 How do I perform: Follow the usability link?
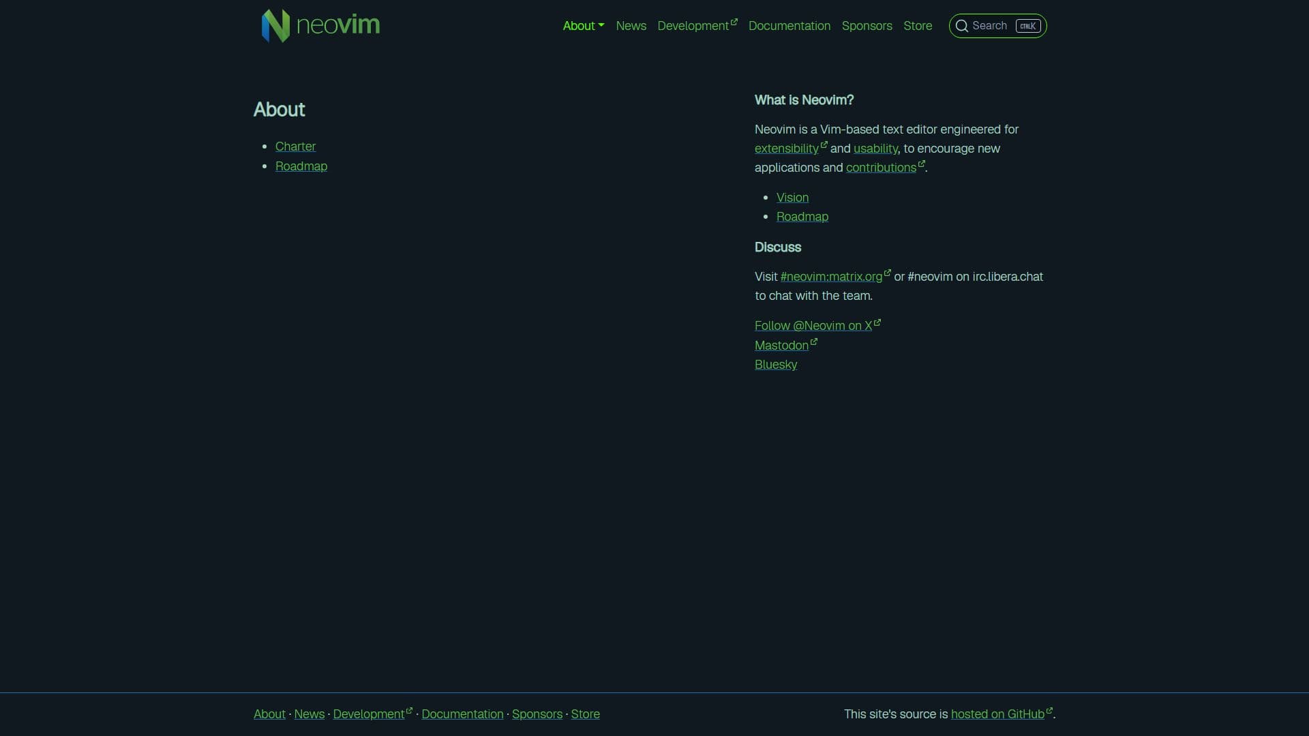point(875,149)
